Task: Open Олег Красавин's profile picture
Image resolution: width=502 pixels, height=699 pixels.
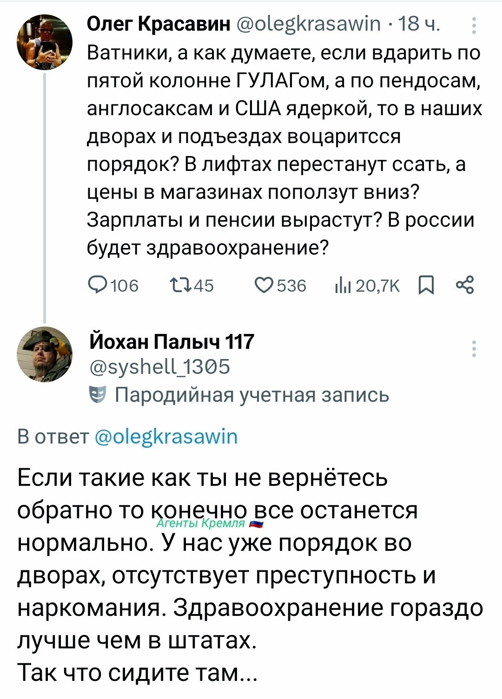Action: [x=45, y=42]
